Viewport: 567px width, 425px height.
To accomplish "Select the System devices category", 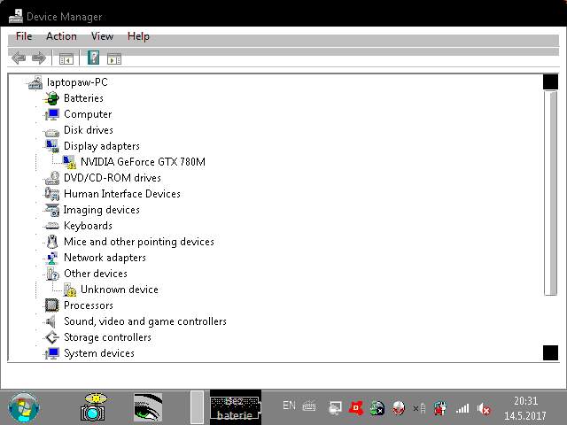I will (99, 353).
